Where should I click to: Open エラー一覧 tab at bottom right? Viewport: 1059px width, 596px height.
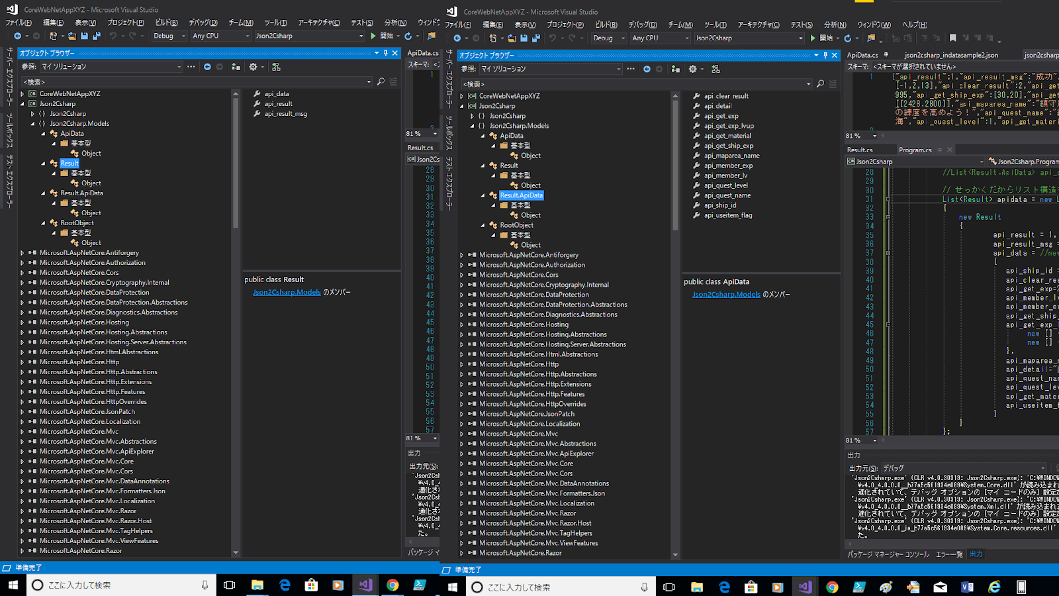(949, 554)
